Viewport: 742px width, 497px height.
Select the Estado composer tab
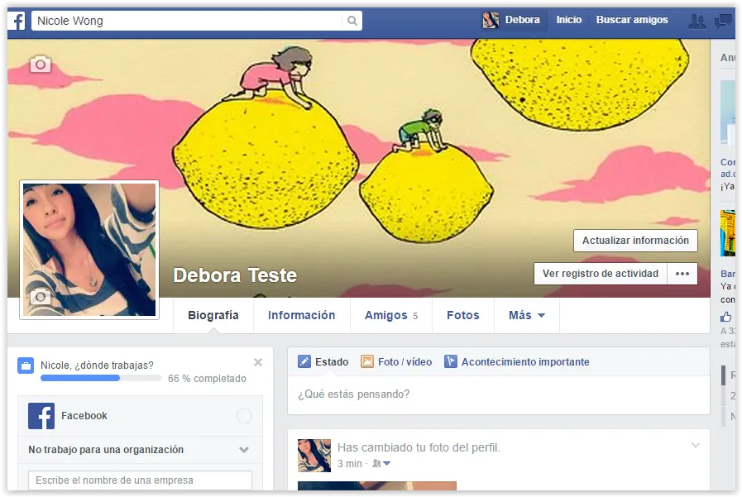[x=323, y=361]
